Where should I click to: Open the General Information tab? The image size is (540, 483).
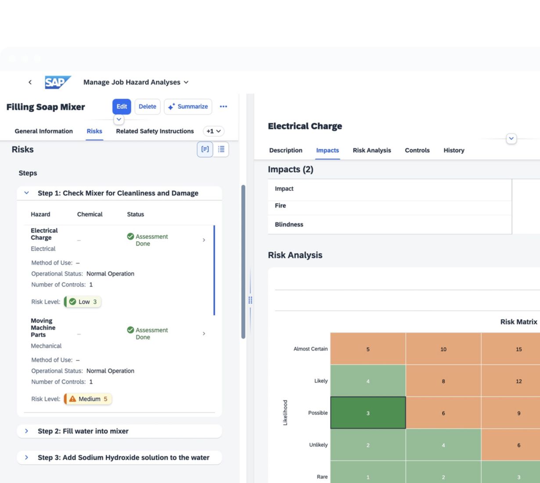43,131
